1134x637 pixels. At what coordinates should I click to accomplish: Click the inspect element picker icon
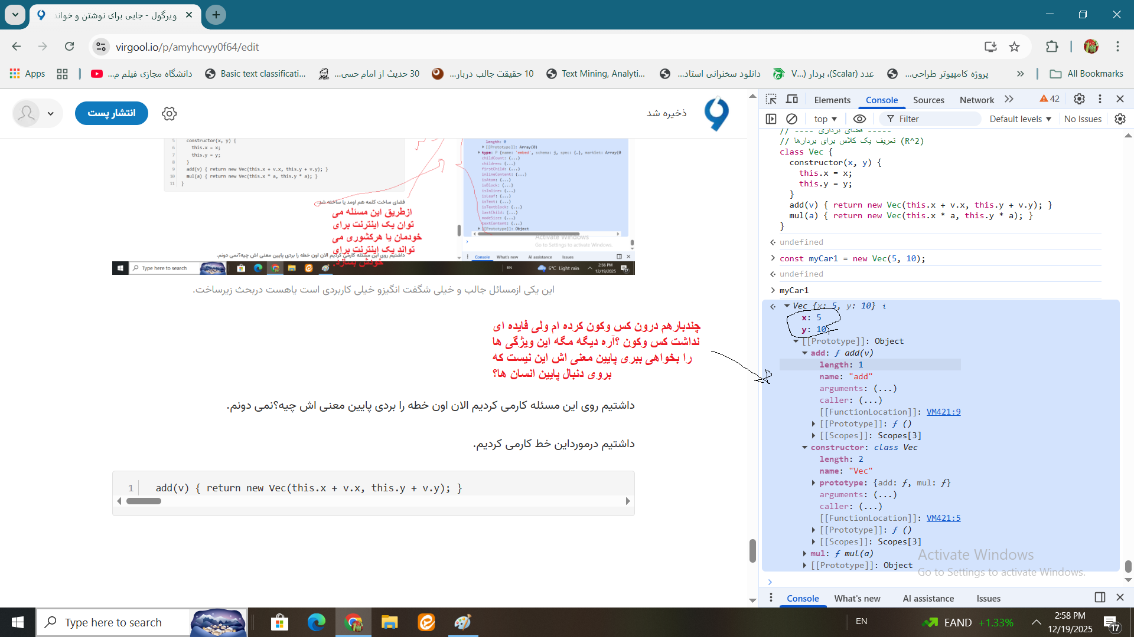(x=771, y=99)
